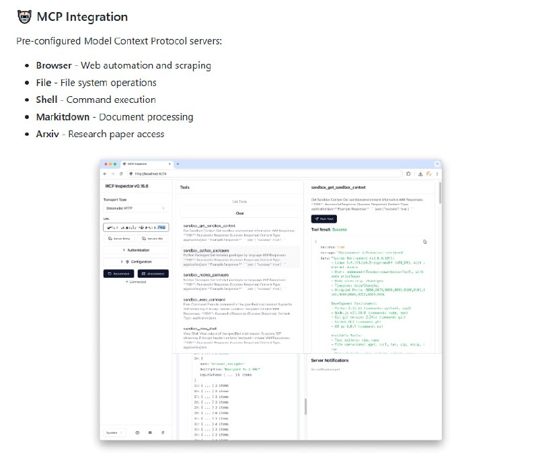This screenshot has height=464, width=538.
Task: Click the share icon in the toolbar
Action: [x=408, y=173]
